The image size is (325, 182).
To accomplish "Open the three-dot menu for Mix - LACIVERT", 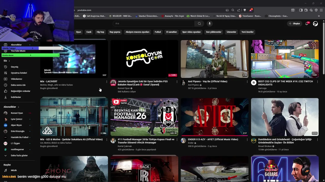I will [107, 82].
